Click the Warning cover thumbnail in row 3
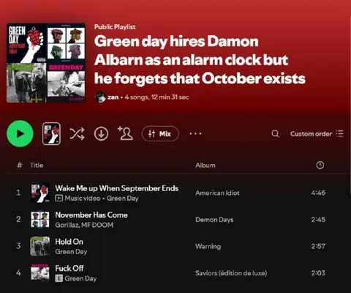This screenshot has width=351, height=293. tap(40, 246)
